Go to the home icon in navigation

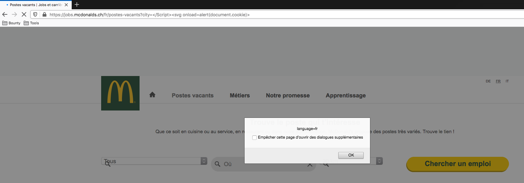click(x=152, y=95)
